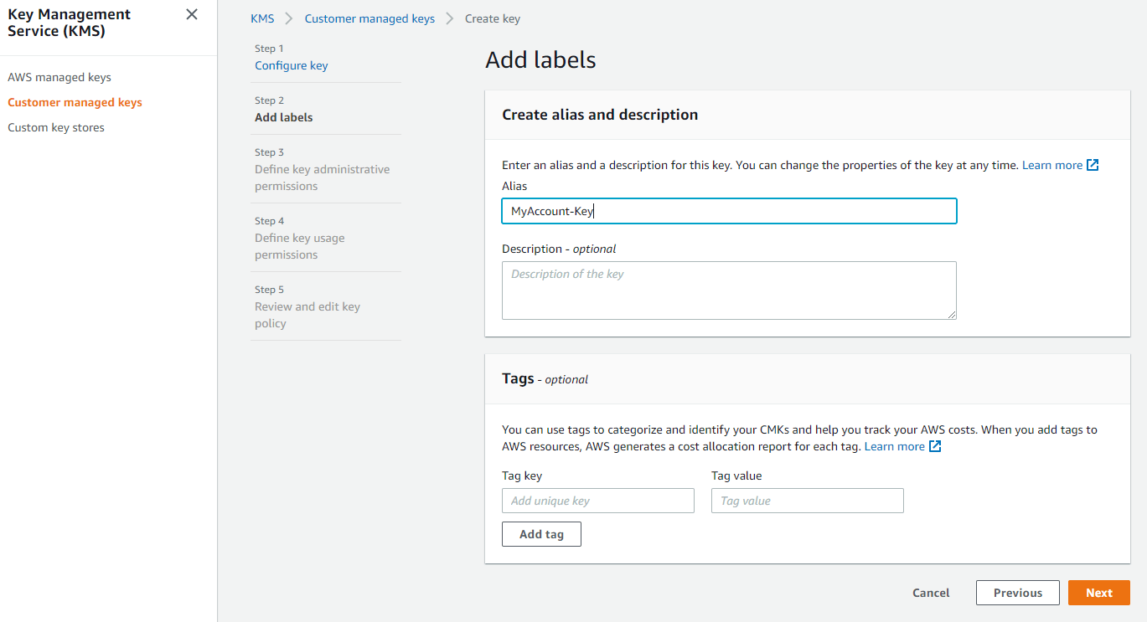Open the Tags Learn more link
This screenshot has height=622, width=1147.
tap(895, 446)
